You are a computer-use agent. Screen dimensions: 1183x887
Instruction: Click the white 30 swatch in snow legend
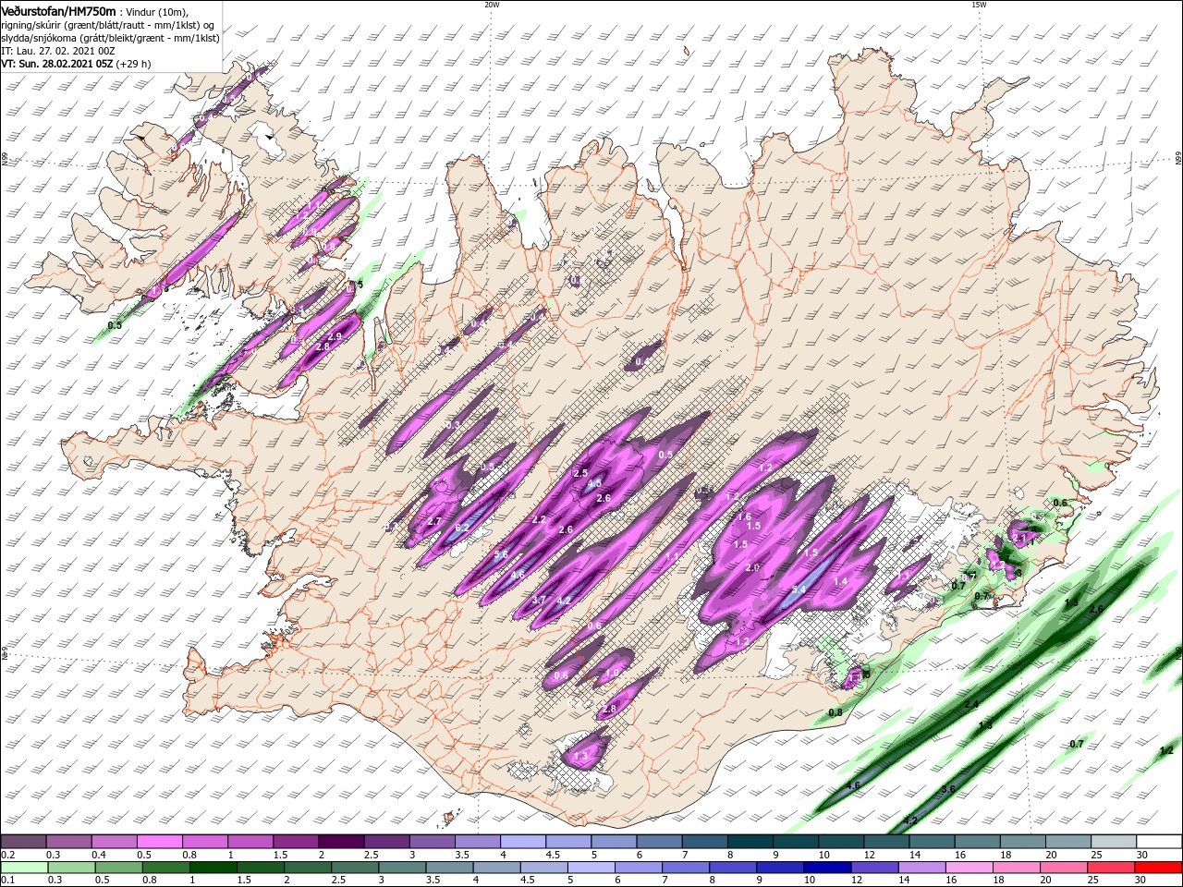1158,842
